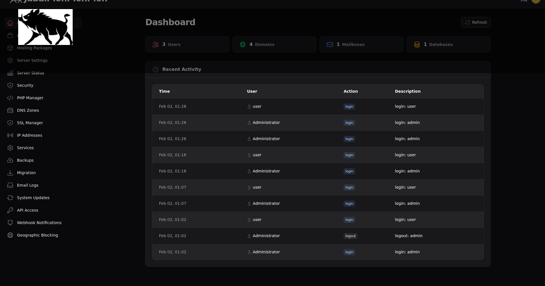Click the Description column header
This screenshot has height=286, width=545.
pos(408,91)
